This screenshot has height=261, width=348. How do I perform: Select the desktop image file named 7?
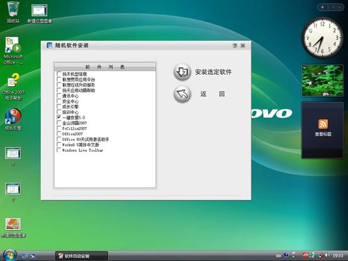tap(13, 192)
